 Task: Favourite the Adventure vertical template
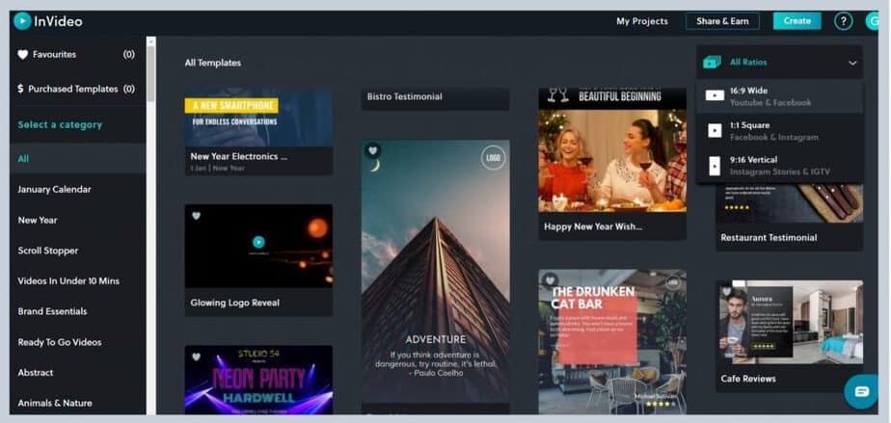pyautogui.click(x=373, y=150)
